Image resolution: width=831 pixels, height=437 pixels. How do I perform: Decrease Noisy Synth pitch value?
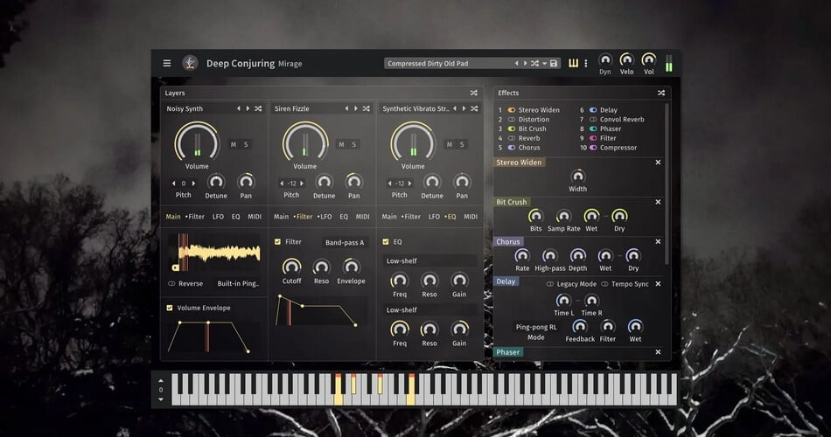tap(174, 184)
